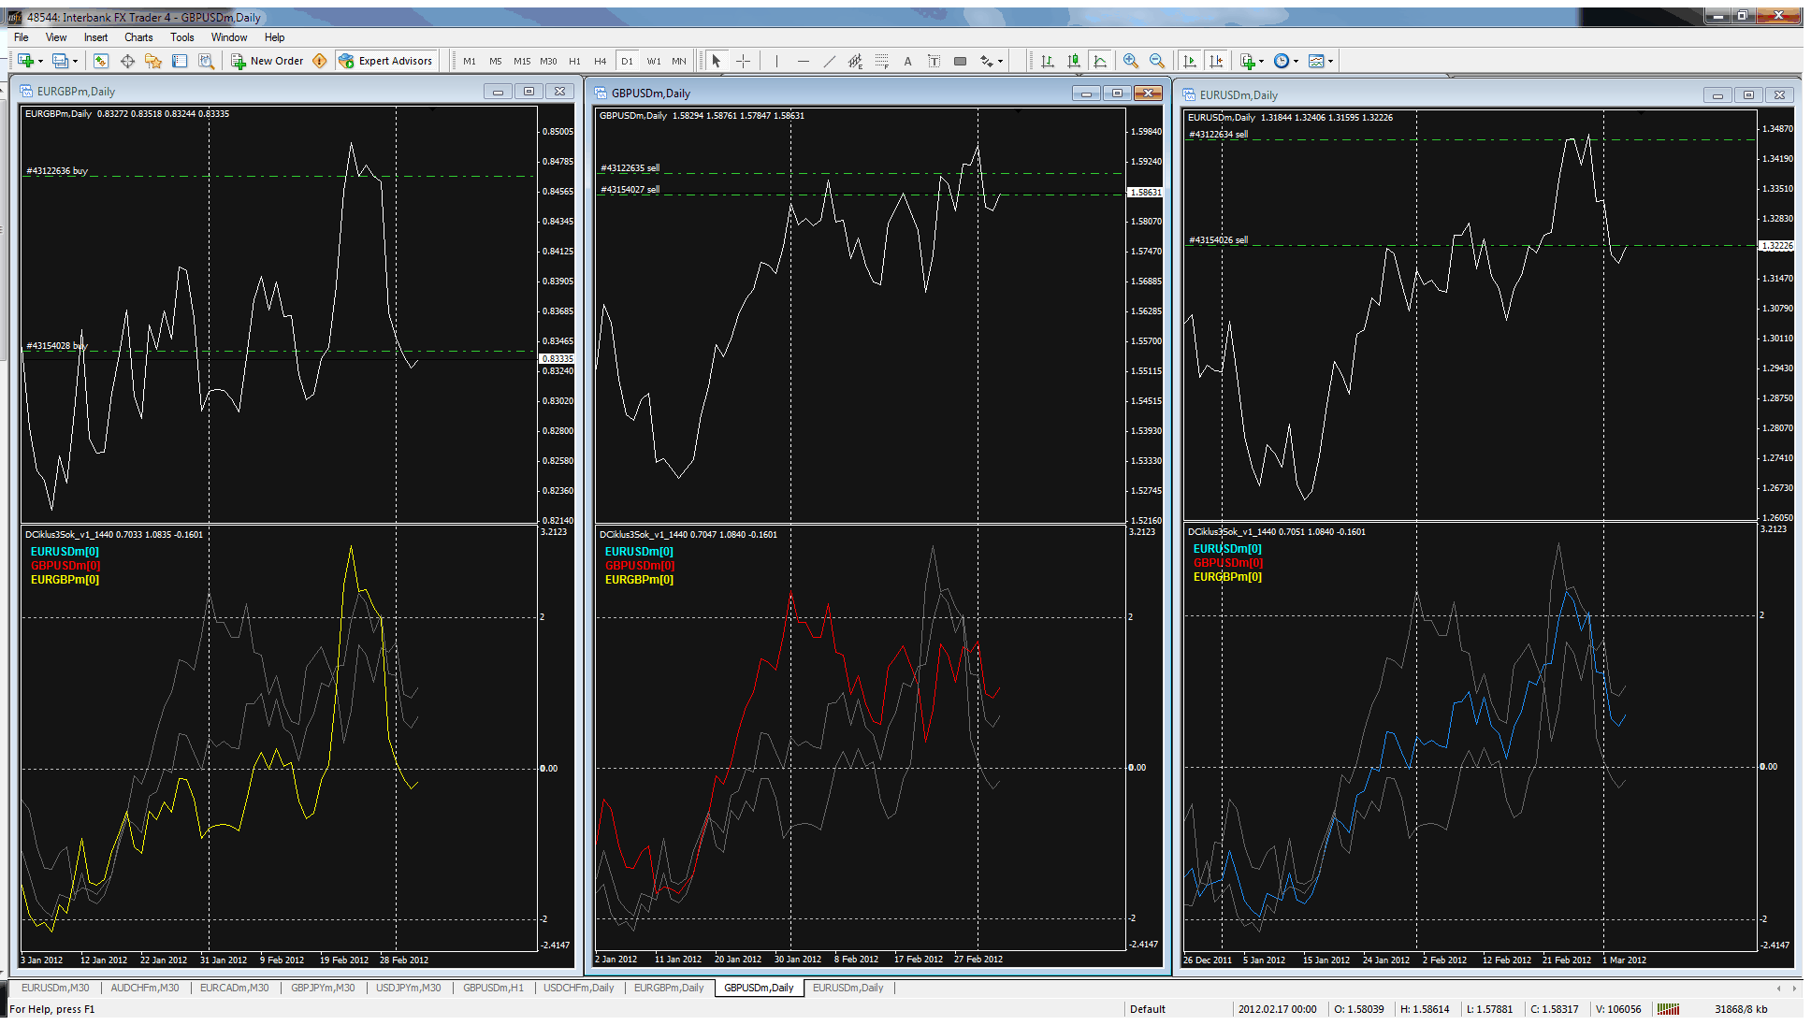Viewport: 1811px width, 1025px height.
Task: Open the Strategy Tester magnifier icon
Action: point(206,61)
